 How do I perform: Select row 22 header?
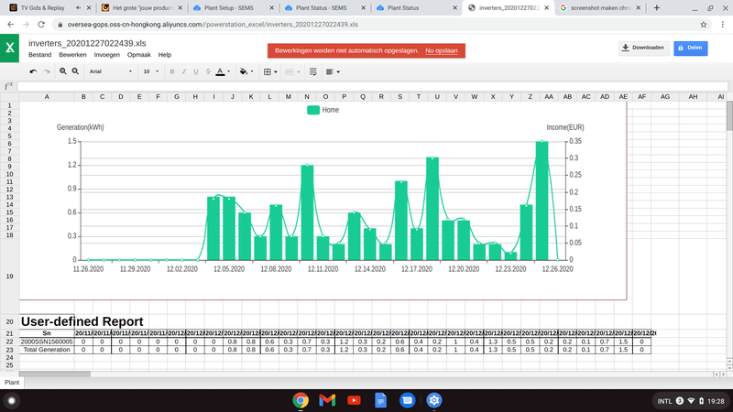pos(9,342)
